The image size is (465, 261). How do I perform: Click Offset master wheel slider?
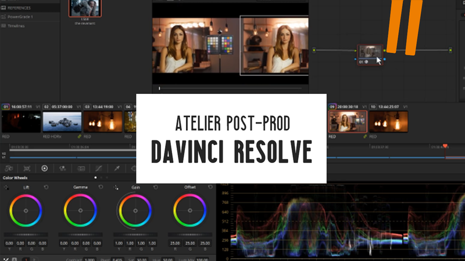point(190,235)
